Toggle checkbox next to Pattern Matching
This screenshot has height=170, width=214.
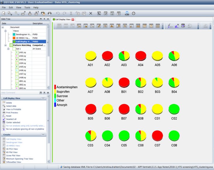coord(11,45)
